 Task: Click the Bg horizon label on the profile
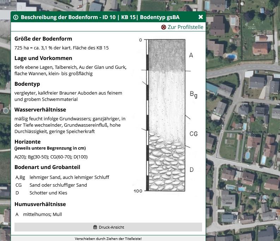(193, 94)
